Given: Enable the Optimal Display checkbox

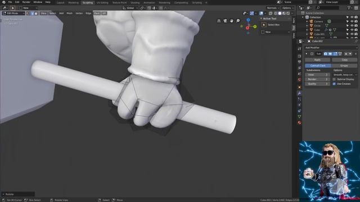Looking at the screenshot, I should (334, 79).
